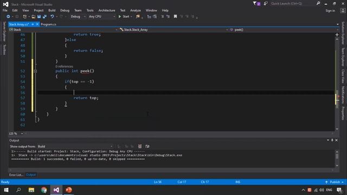This screenshot has width=347, height=195.
Task: Click the Save All toolbar icon
Action: [44, 17]
